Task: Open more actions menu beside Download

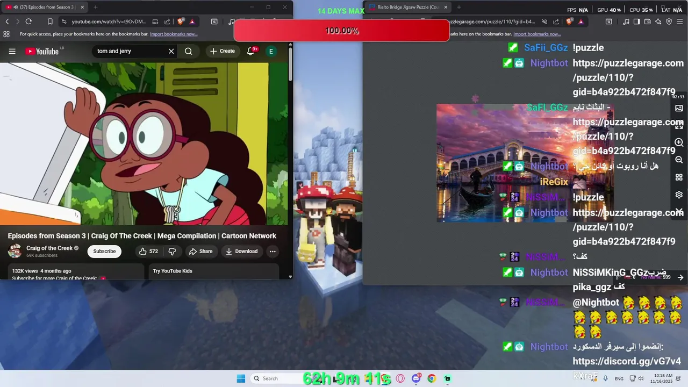Action: (273, 251)
